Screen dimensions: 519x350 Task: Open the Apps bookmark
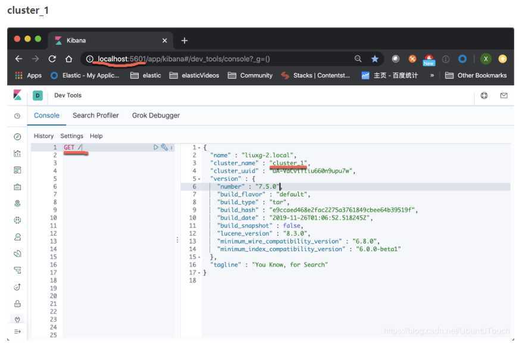[29, 76]
